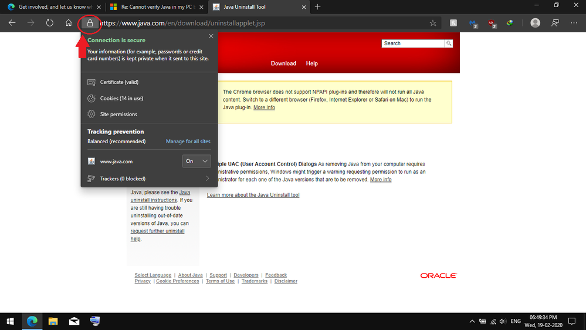The image size is (586, 330).
Task: Click the forward navigation arrow
Action: pyautogui.click(x=31, y=23)
